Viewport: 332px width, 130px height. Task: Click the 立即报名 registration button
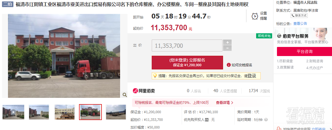coord(187,63)
